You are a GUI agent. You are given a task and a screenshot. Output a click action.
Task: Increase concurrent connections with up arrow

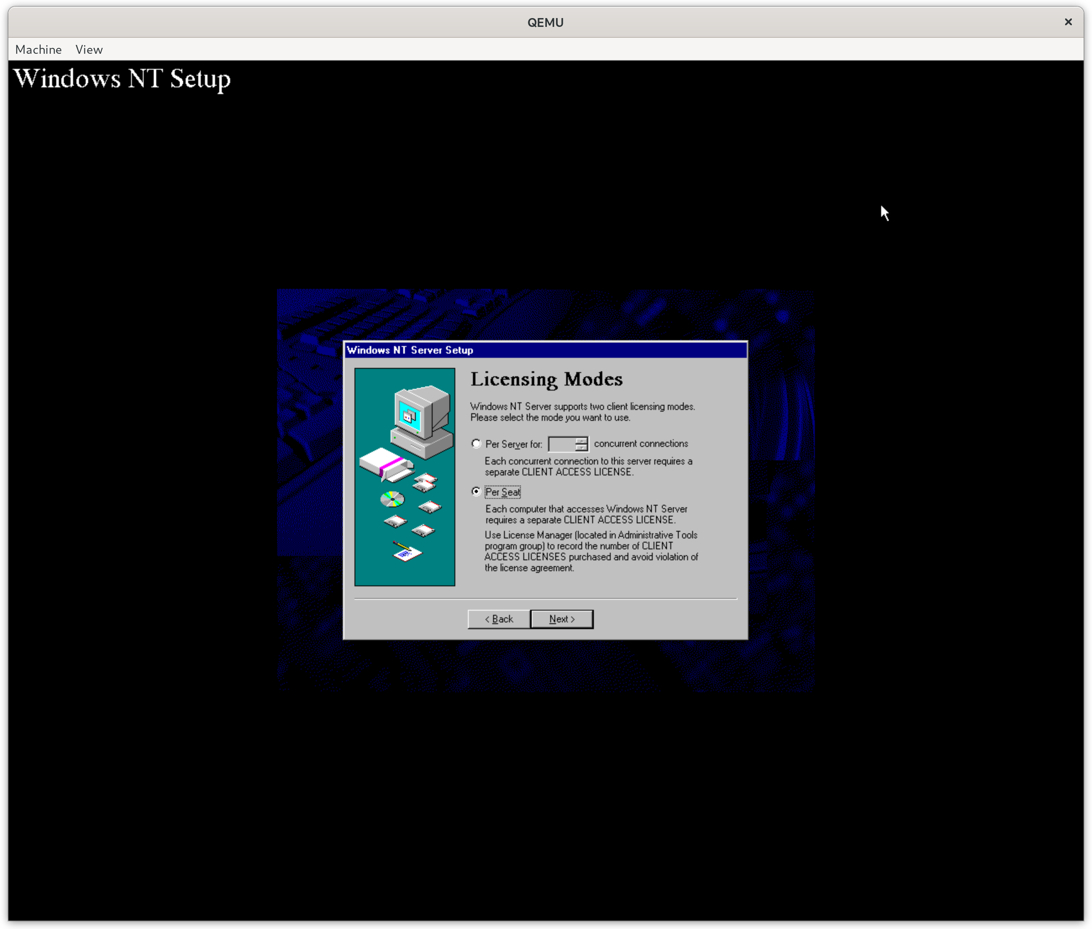click(x=581, y=440)
